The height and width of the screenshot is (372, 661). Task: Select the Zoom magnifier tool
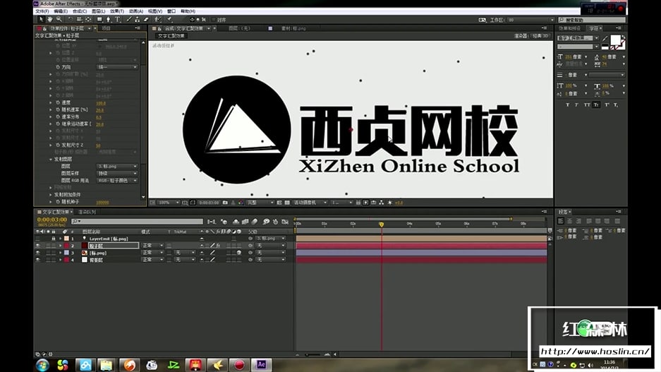[59, 19]
